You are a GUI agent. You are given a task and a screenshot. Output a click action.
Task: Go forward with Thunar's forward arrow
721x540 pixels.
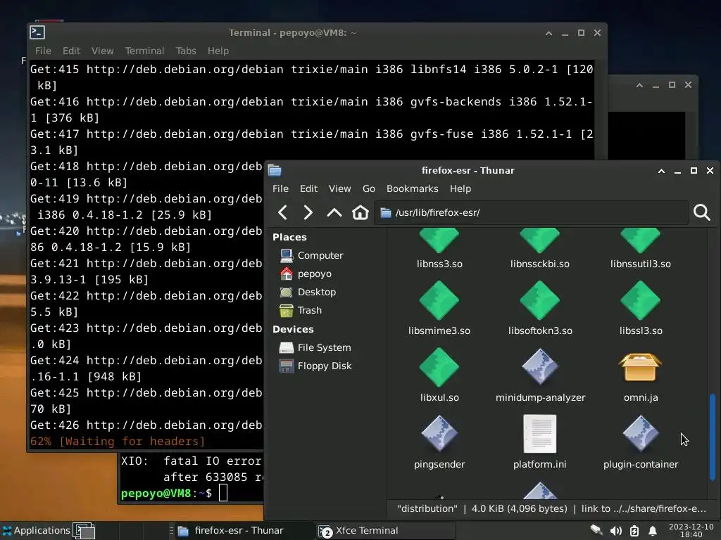[x=308, y=212]
